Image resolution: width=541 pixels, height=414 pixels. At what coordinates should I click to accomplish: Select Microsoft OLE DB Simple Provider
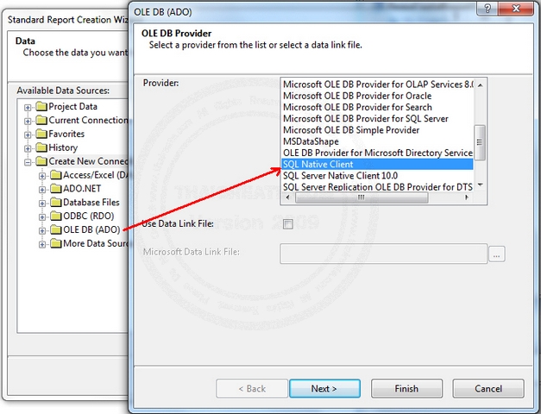coord(377,130)
